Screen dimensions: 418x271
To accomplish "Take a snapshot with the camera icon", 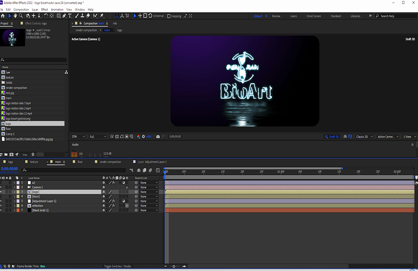I will pyautogui.click(x=158, y=136).
